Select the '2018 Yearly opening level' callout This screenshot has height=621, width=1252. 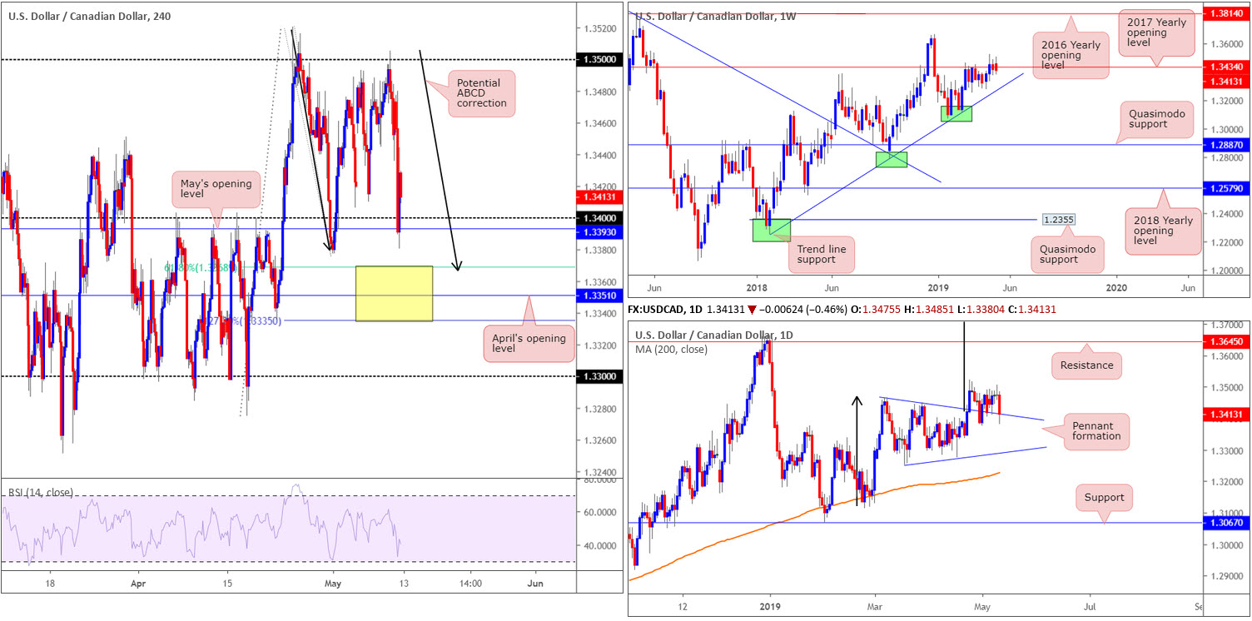[x=1164, y=231]
